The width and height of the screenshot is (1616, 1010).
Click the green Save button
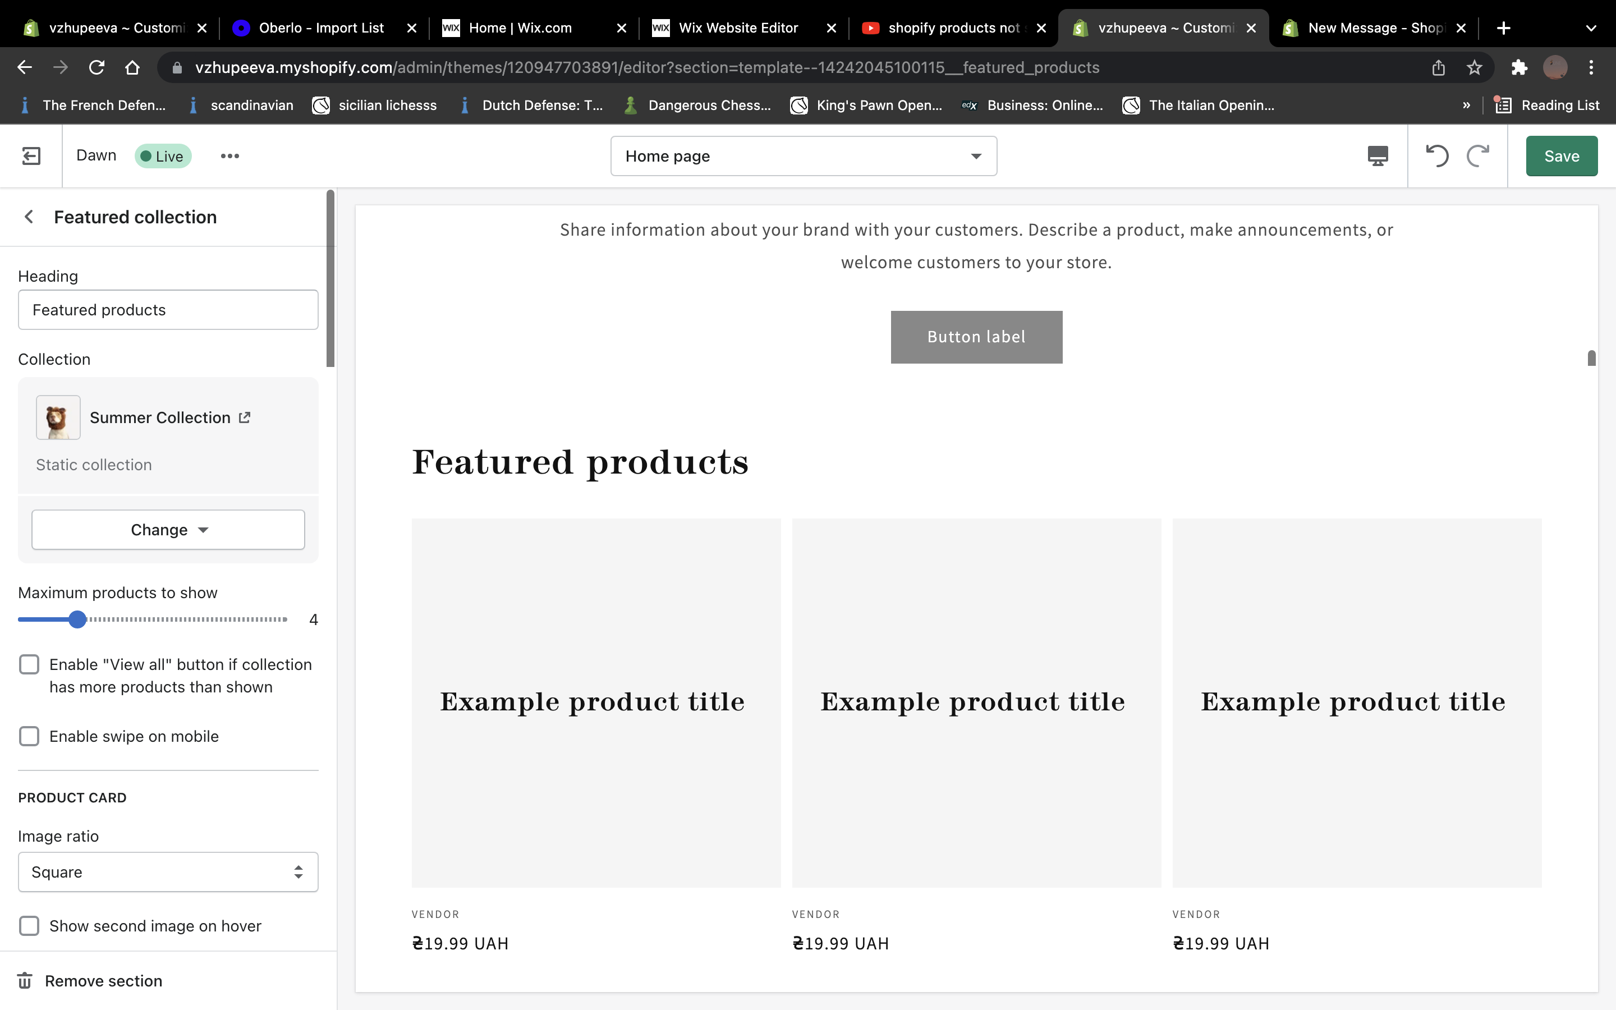[1561, 155]
